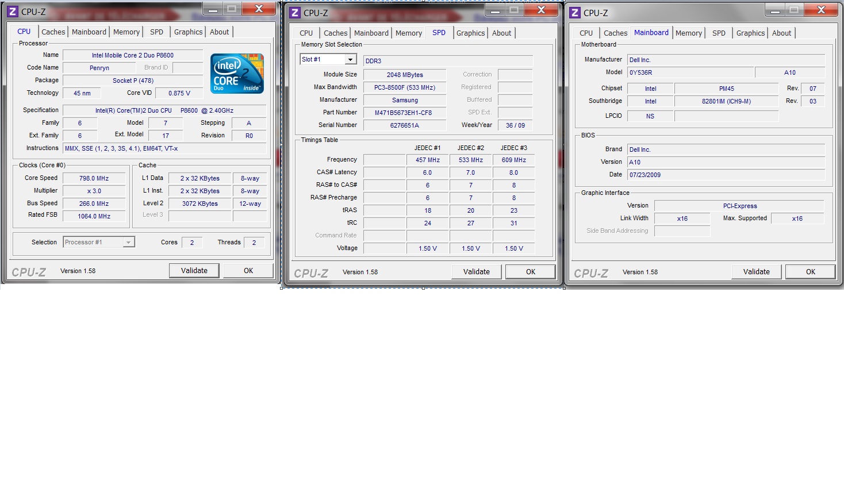Image resolution: width=844 pixels, height=491 pixels.
Task: Open the Memory tab in the middle window
Action: 409,33
